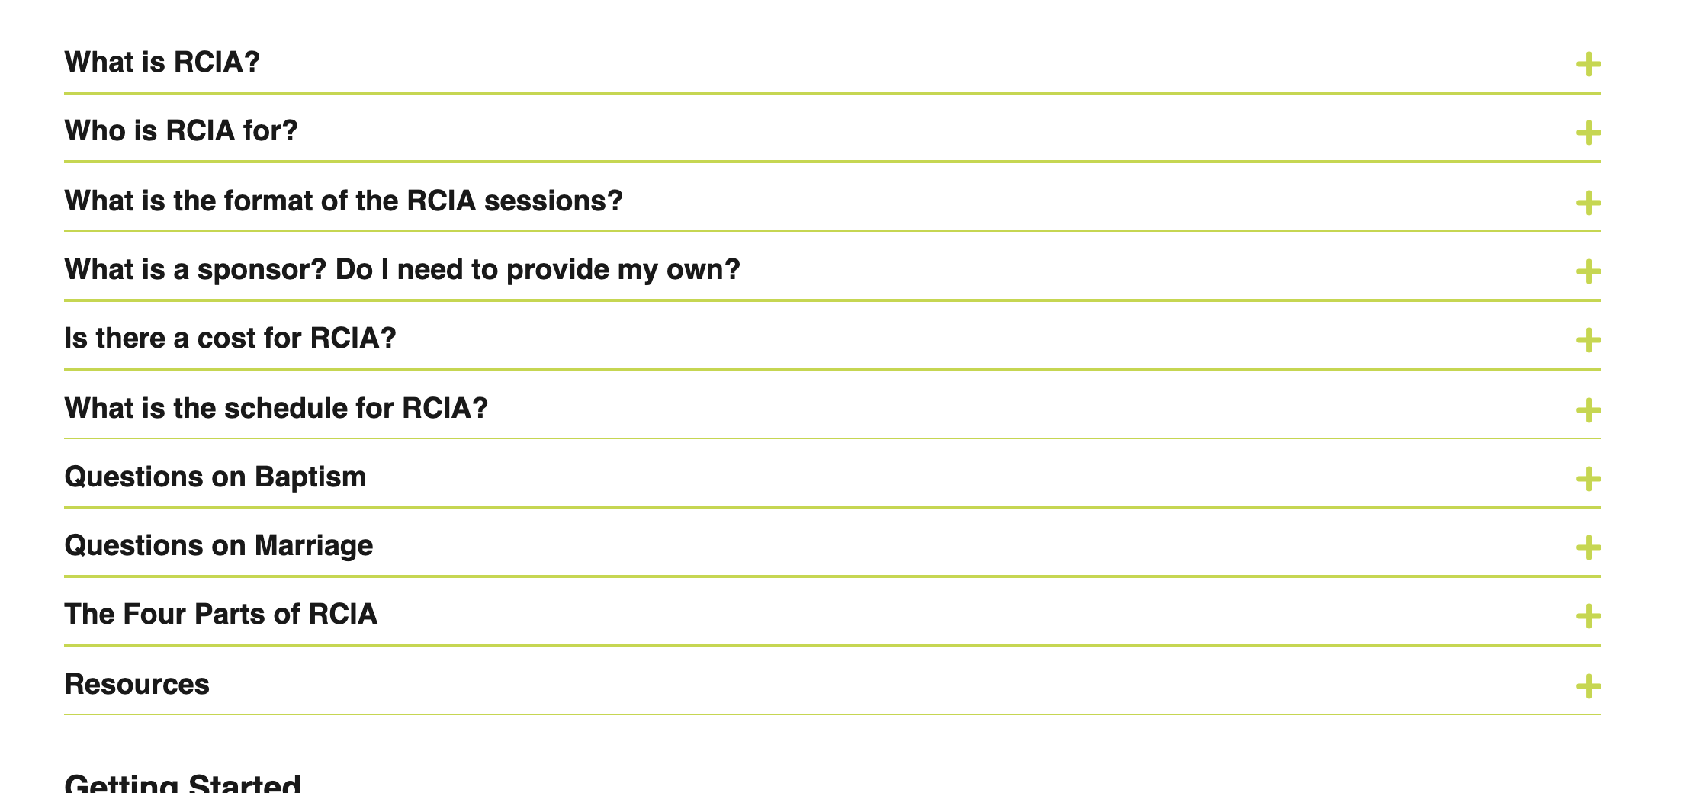Open the Questions on Baptism section
1693x793 pixels.
(215, 477)
